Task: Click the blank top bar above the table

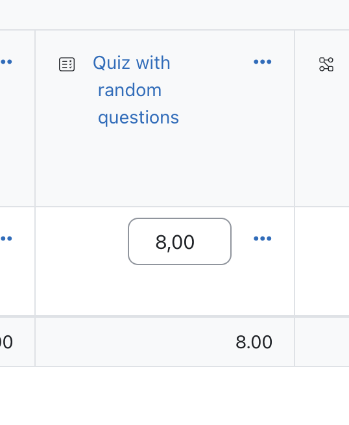Action: click(x=174, y=15)
